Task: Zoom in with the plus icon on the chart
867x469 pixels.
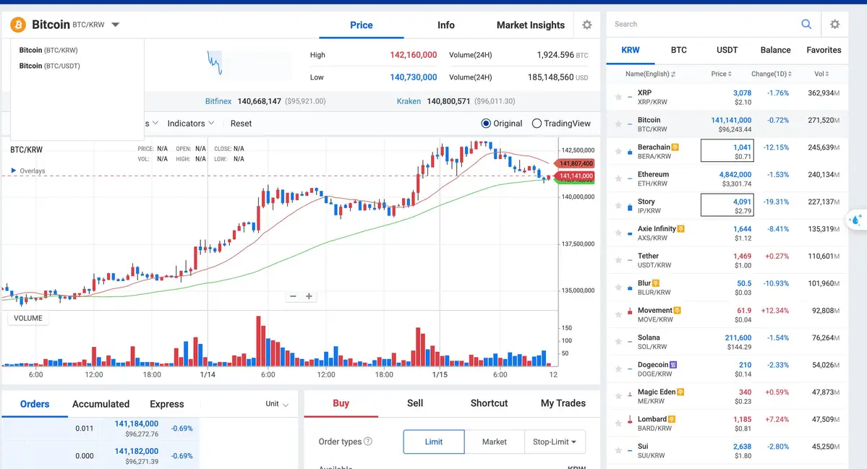Action: [x=309, y=296]
